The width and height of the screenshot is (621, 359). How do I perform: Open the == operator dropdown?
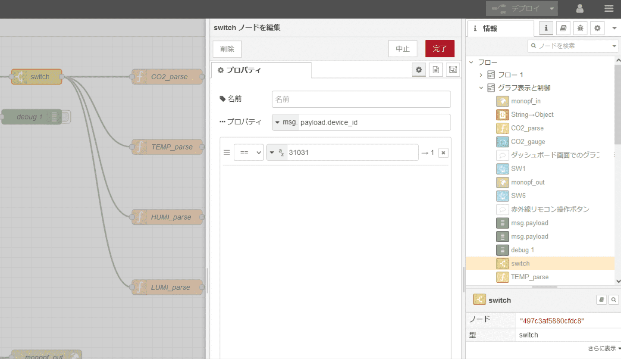tap(248, 153)
